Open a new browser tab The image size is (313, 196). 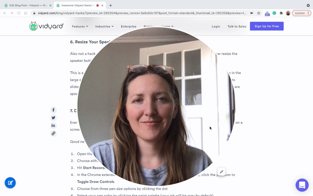pyautogui.click(x=110, y=5)
